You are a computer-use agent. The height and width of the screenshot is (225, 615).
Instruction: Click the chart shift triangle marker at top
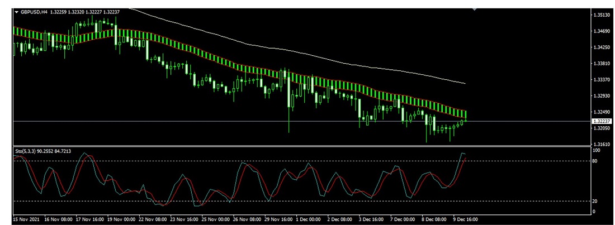(x=475, y=9)
